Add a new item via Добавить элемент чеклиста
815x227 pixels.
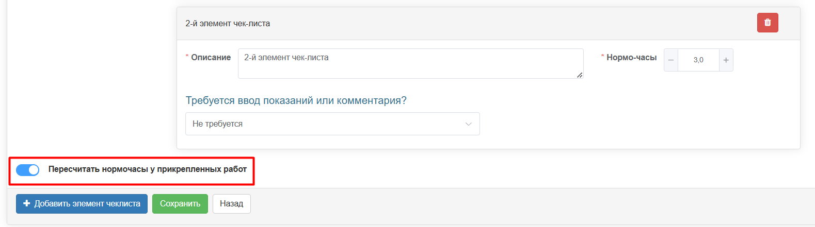(x=82, y=204)
